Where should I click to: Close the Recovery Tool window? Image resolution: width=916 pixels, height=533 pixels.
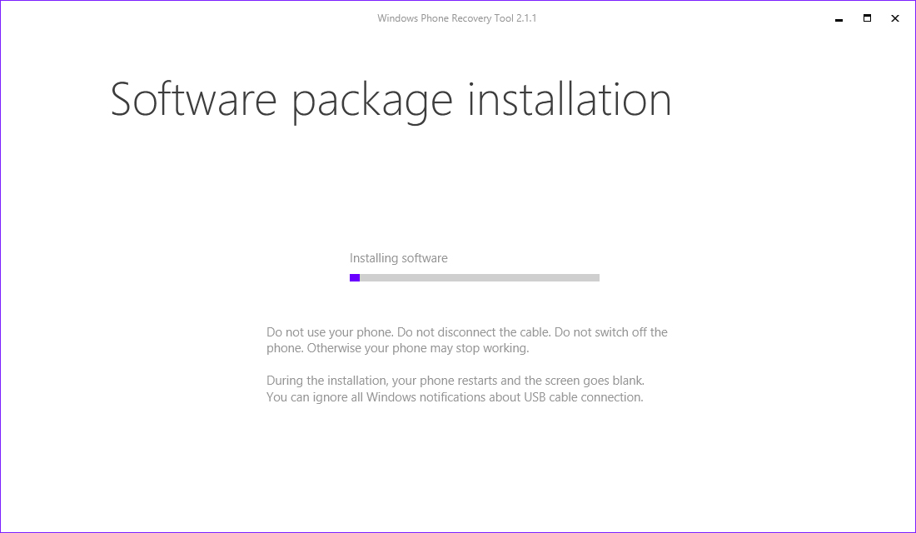[x=895, y=18]
